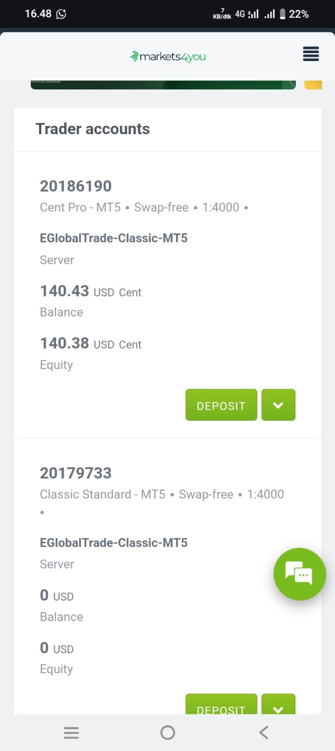Tap the WhatsApp notification icon in status bar
Screen dimensions: 335x751
coord(61,14)
